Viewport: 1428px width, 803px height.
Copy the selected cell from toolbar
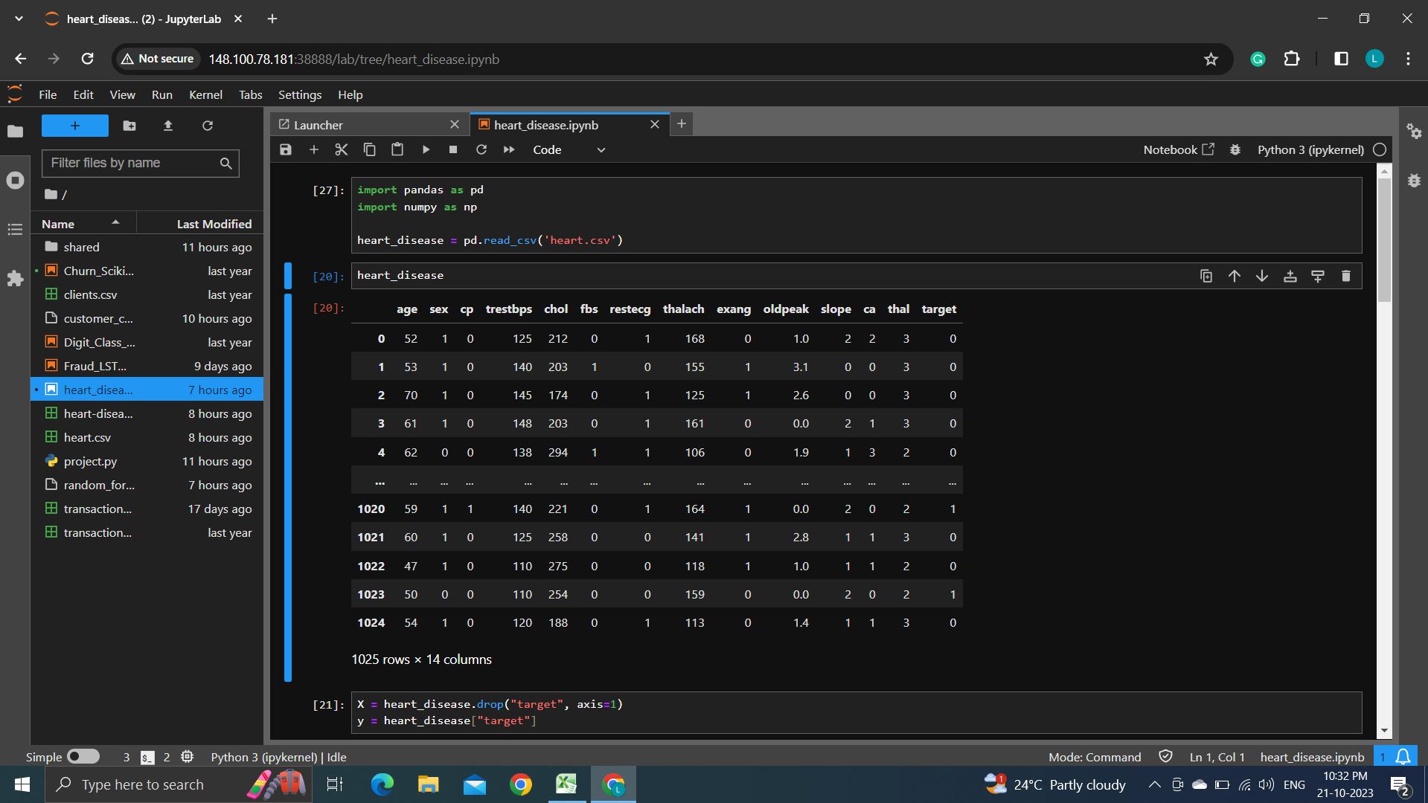pos(369,149)
